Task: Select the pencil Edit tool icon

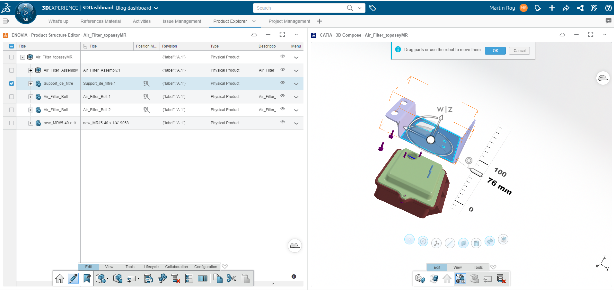Action: tap(73, 278)
